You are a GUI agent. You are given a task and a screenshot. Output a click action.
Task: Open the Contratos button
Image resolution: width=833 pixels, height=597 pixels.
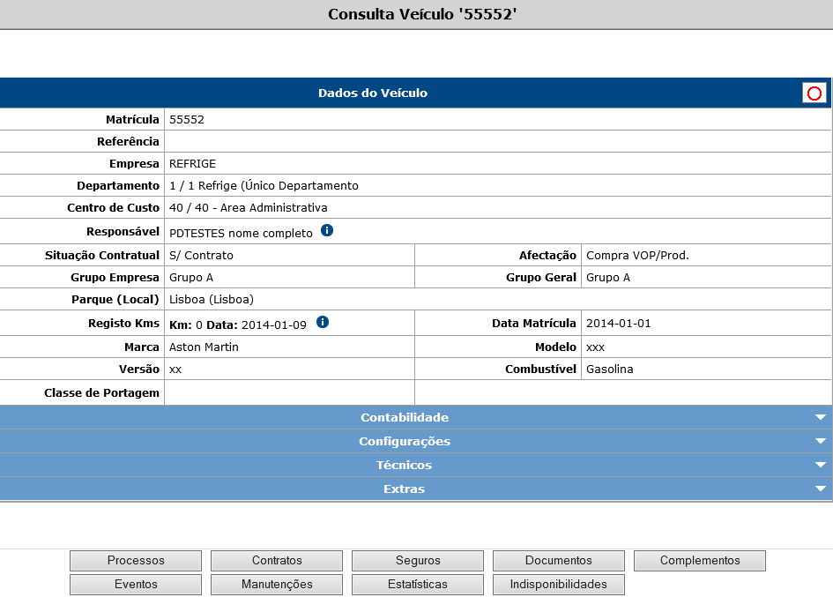tap(277, 560)
